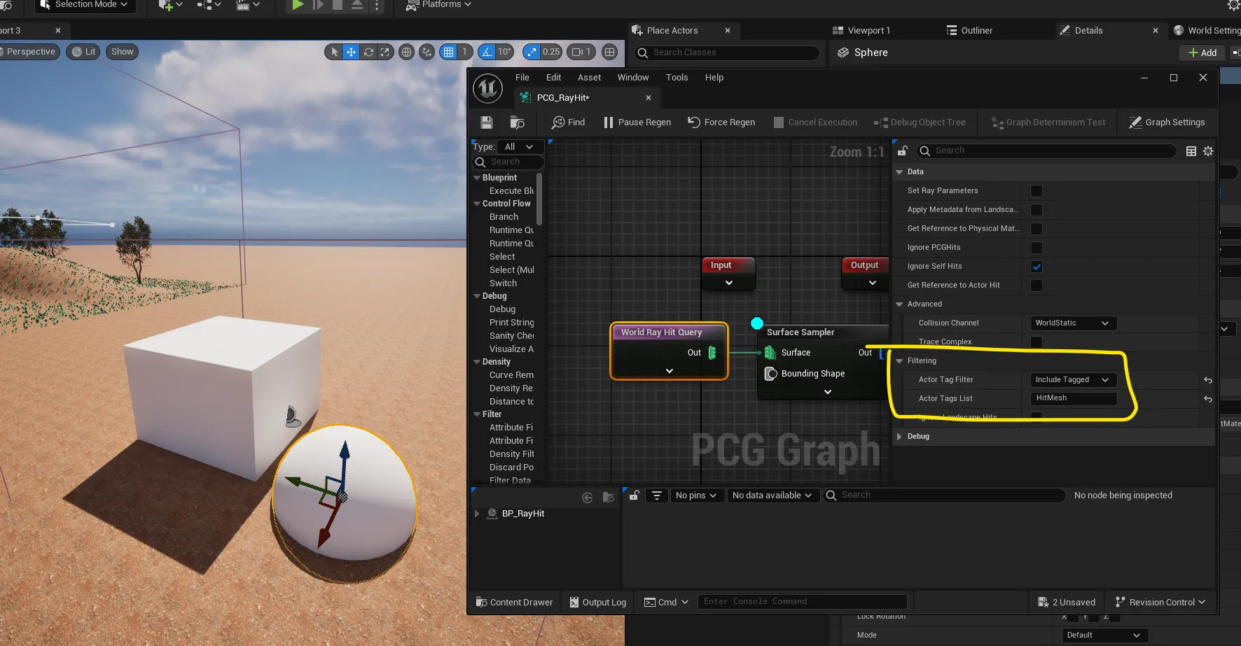Activate the translate move tool in viewport

coord(351,52)
